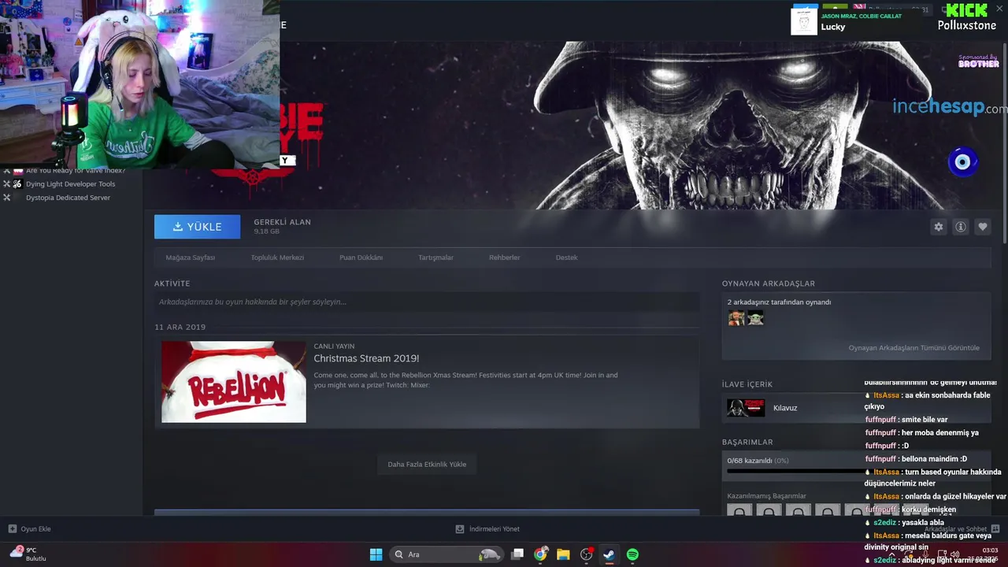
Task: View Oynayan Arkadaşların Tümünü Görüntüle link
Action: (913, 348)
